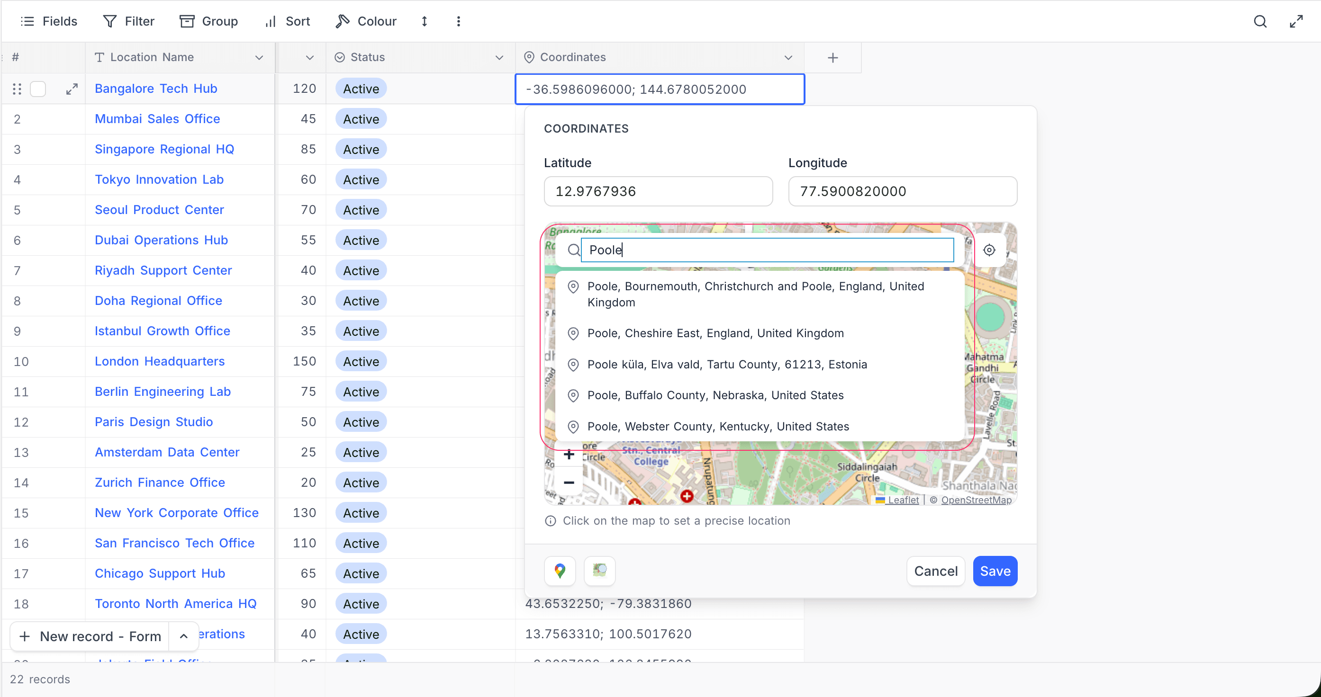This screenshot has width=1321, height=697.
Task: Select Poole, Cheshire East from suggestions
Action: click(x=715, y=333)
